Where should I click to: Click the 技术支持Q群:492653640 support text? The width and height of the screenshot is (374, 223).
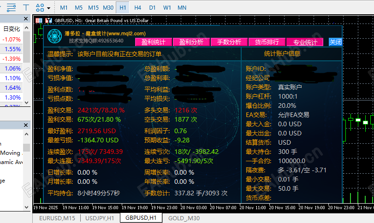click(96, 41)
